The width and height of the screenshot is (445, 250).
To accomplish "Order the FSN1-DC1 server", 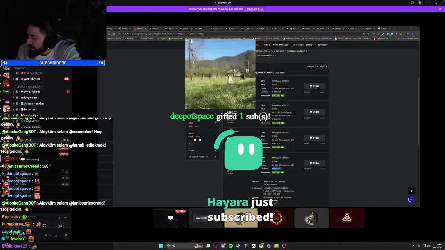I will [x=314, y=162].
